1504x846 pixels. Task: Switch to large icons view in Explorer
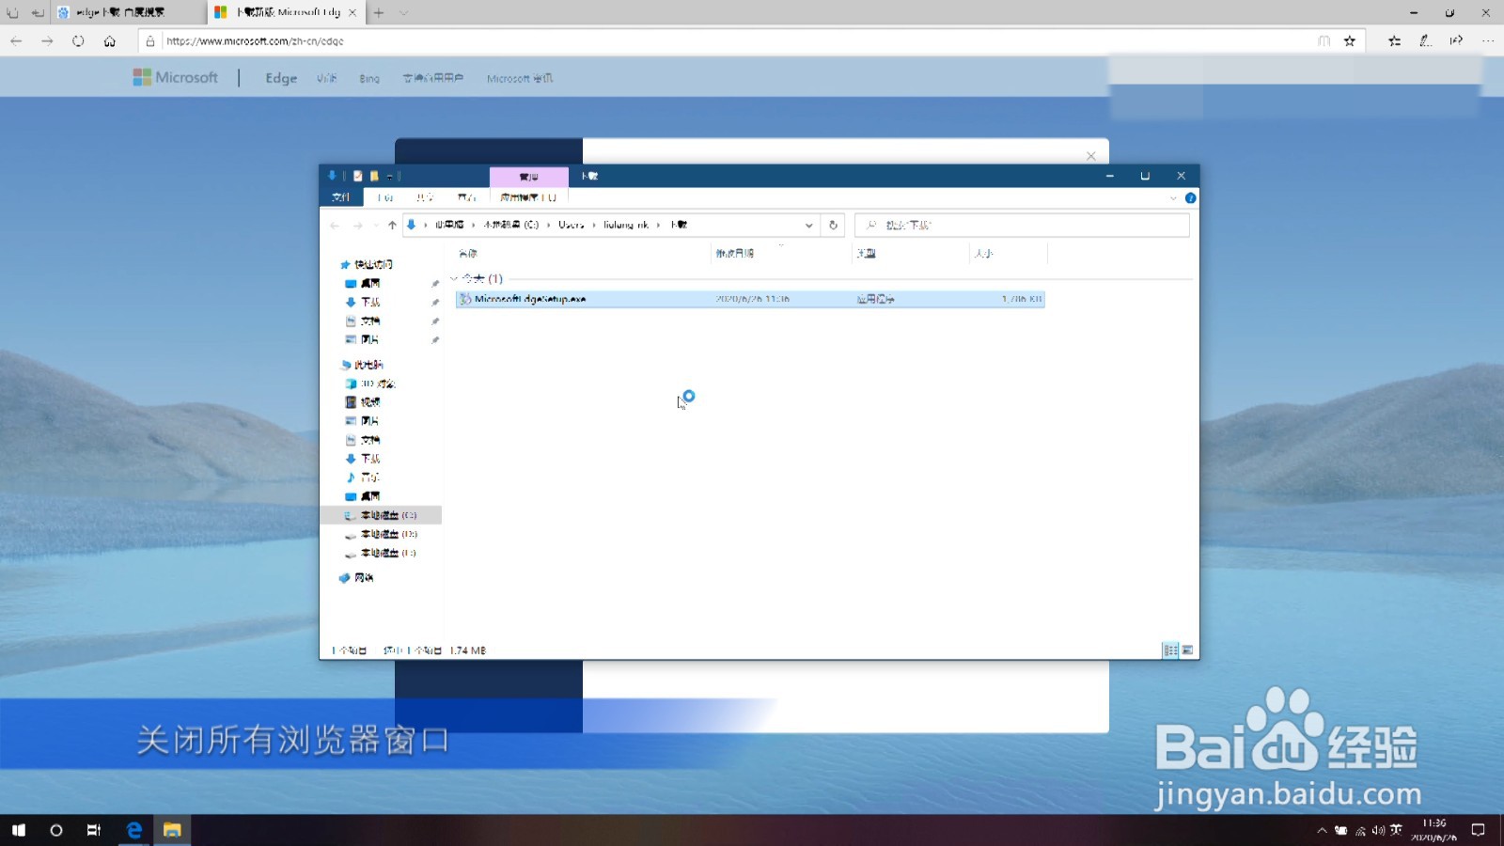tap(1187, 650)
